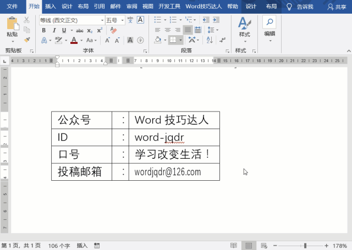Decrease paragraph indent
Image resolution: width=352 pixels, height=250 pixels.
(x=206, y=20)
